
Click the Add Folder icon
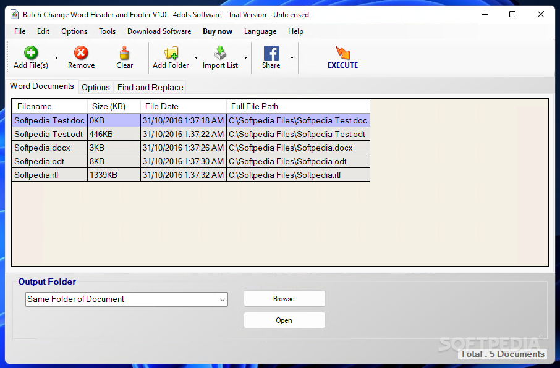pos(171,53)
